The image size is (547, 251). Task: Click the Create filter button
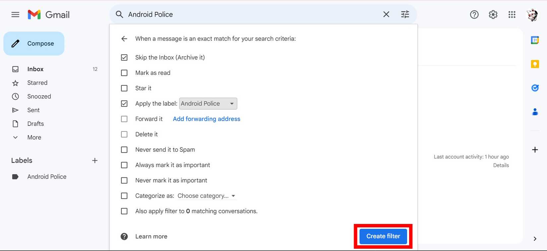click(x=383, y=236)
